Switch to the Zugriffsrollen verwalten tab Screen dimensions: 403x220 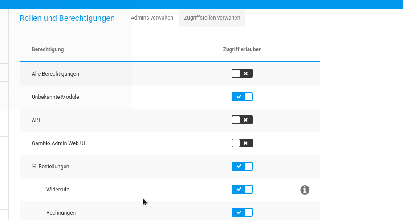click(x=212, y=18)
